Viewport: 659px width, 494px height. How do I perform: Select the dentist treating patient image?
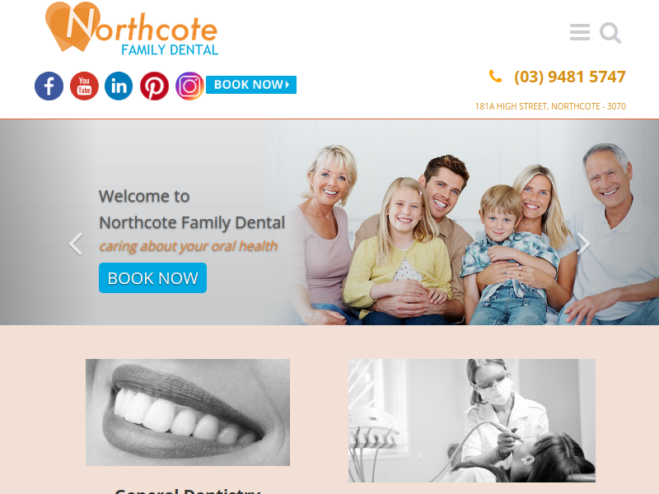[471, 420]
